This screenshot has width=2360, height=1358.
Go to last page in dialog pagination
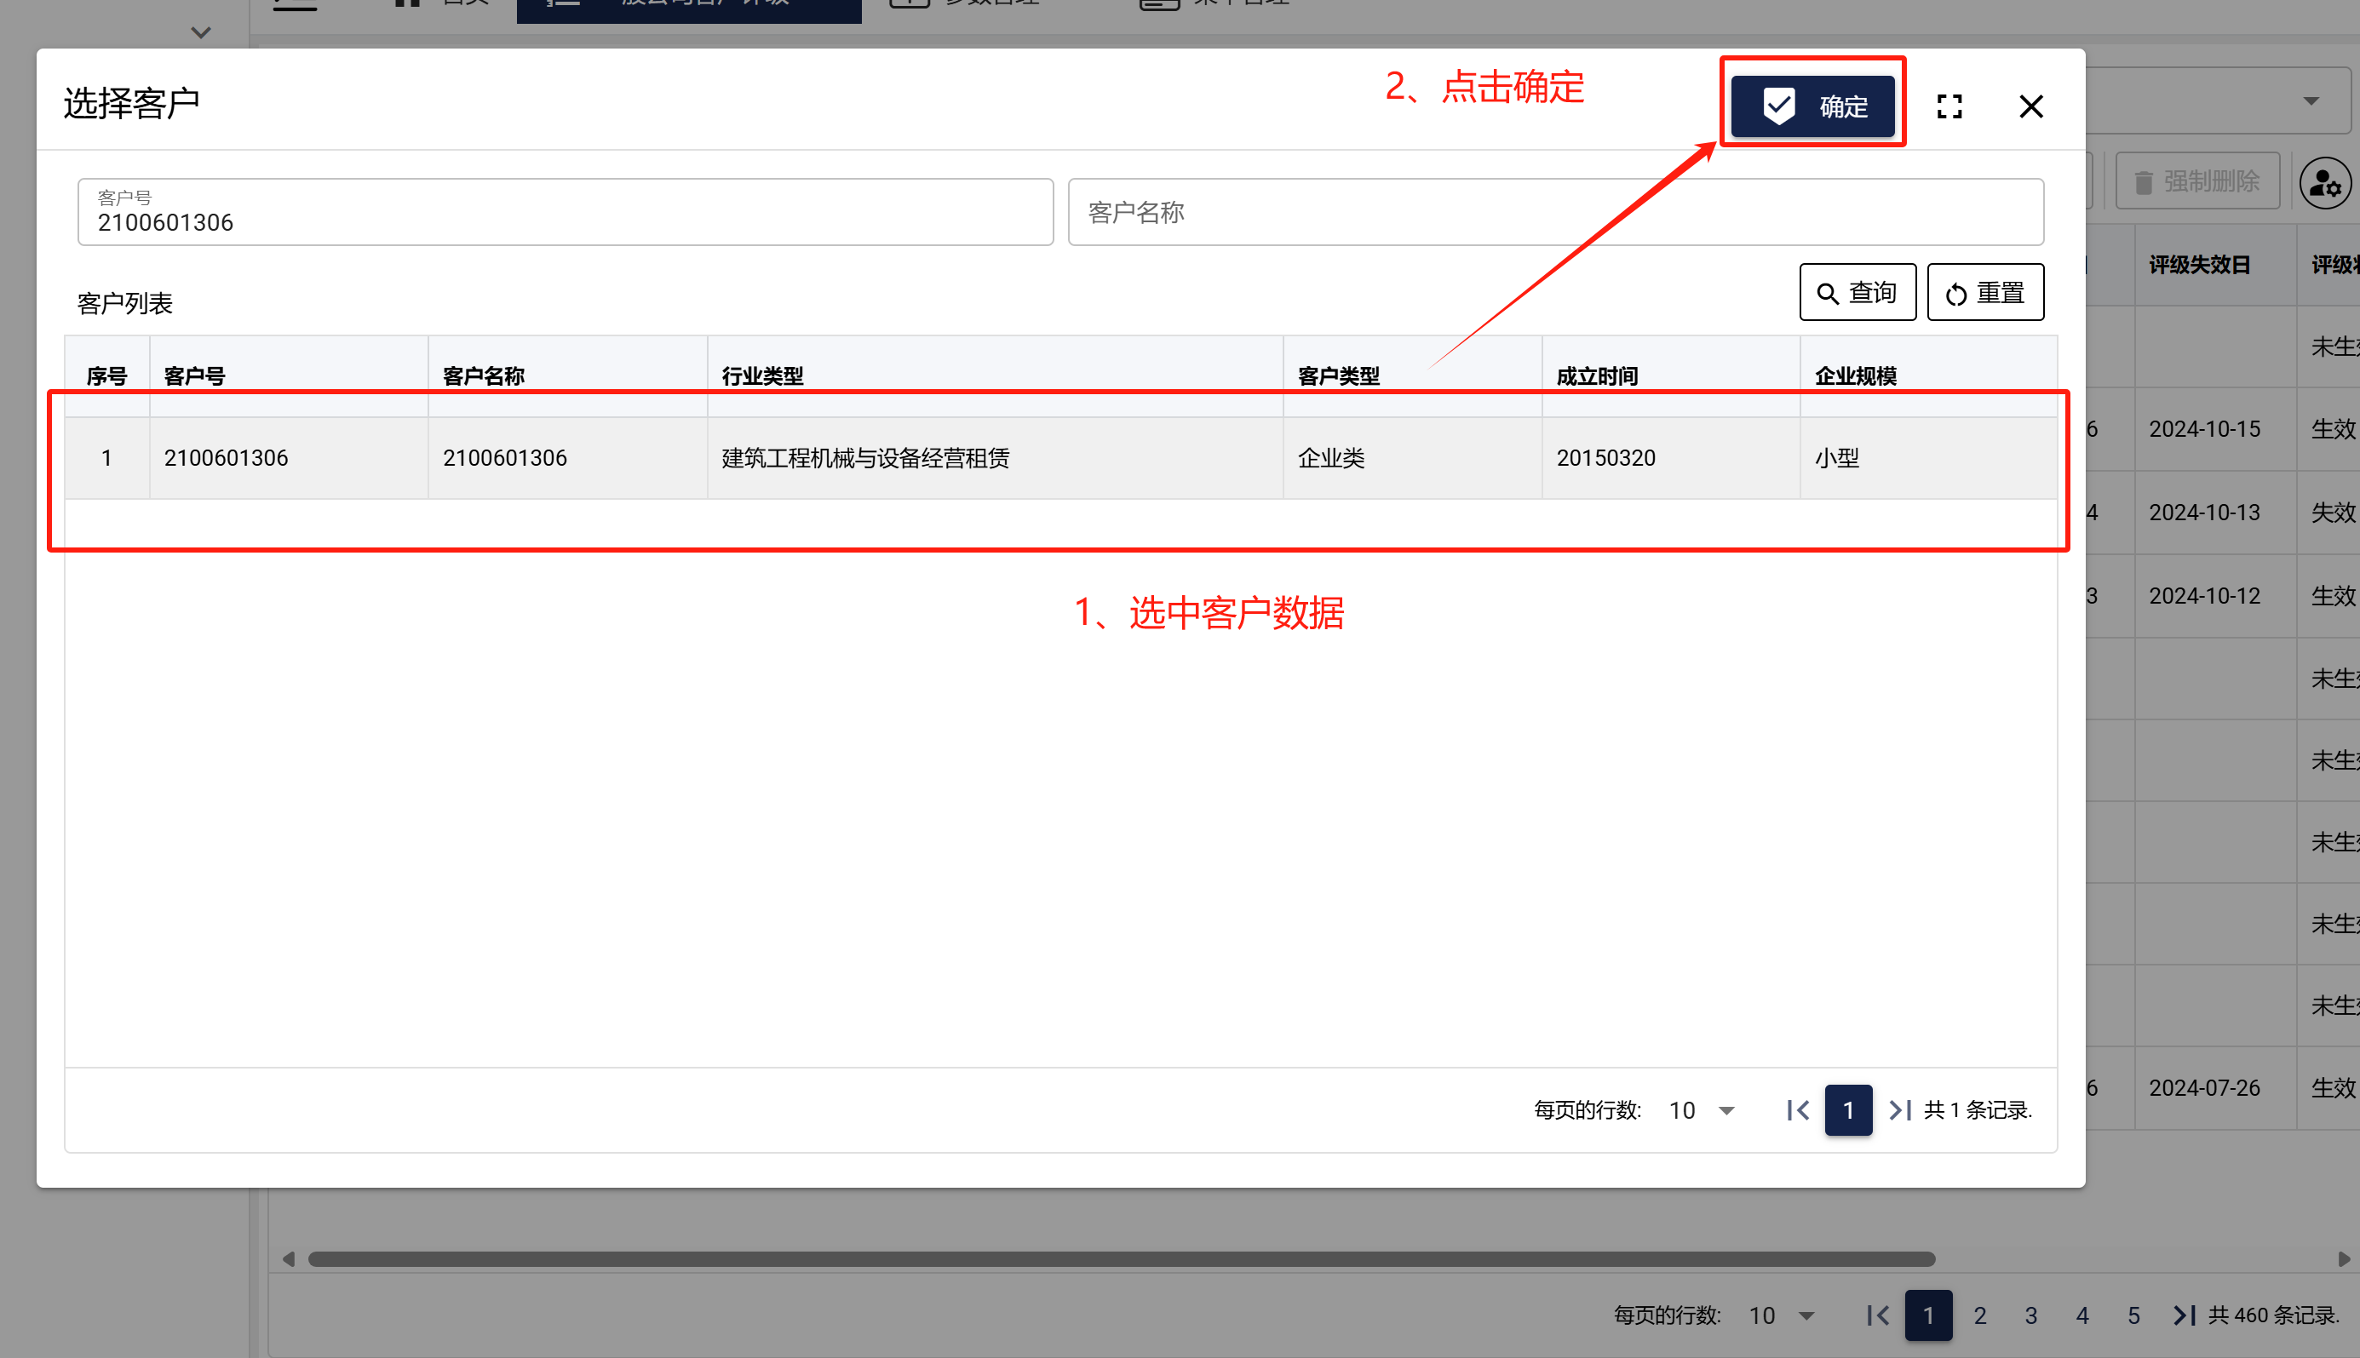(x=1899, y=1110)
